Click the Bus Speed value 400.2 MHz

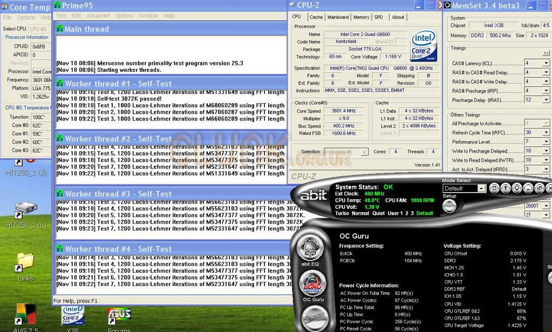pos(344,126)
